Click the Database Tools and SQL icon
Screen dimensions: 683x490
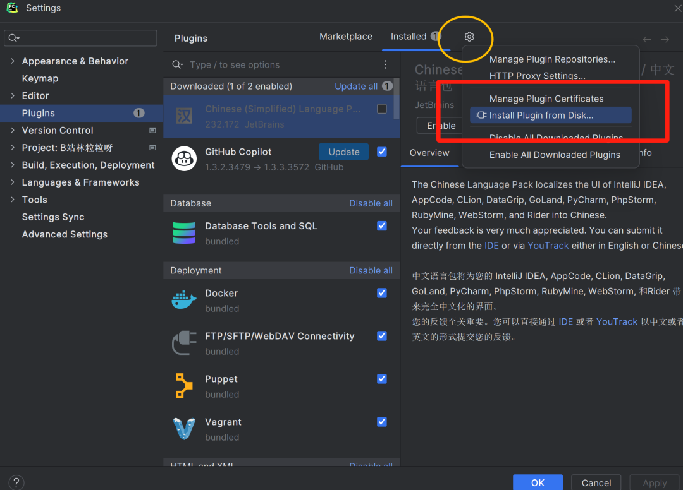(x=184, y=233)
